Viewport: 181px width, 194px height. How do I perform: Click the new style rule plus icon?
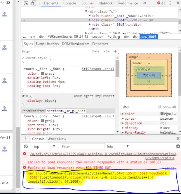pyautogui.click(x=115, y=51)
